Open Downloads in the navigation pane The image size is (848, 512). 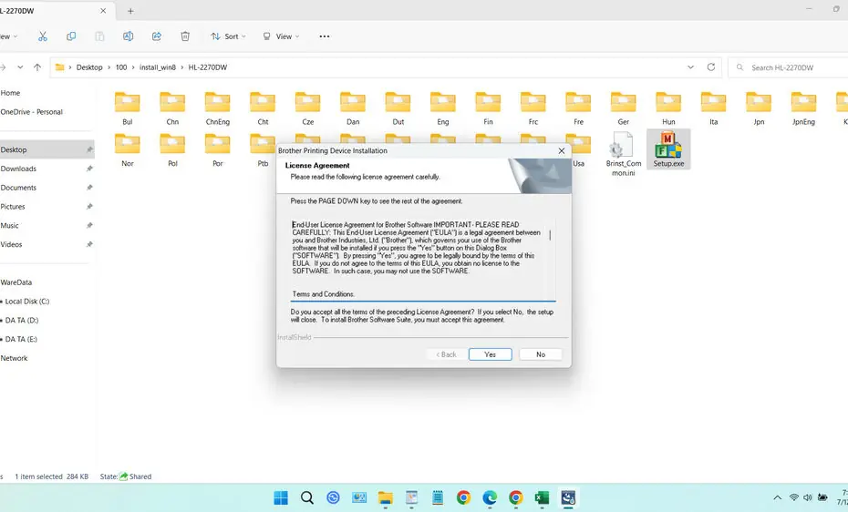tap(18, 169)
